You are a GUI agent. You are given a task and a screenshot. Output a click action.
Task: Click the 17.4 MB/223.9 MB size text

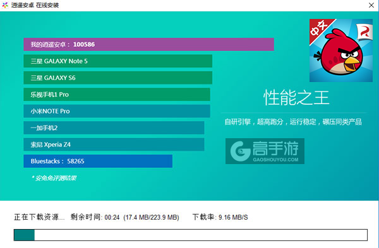pyautogui.click(x=151, y=217)
